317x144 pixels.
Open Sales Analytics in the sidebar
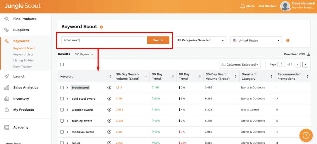tap(26, 88)
